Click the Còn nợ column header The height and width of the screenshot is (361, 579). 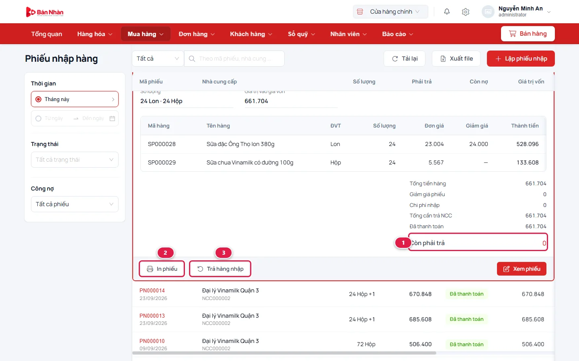(479, 81)
